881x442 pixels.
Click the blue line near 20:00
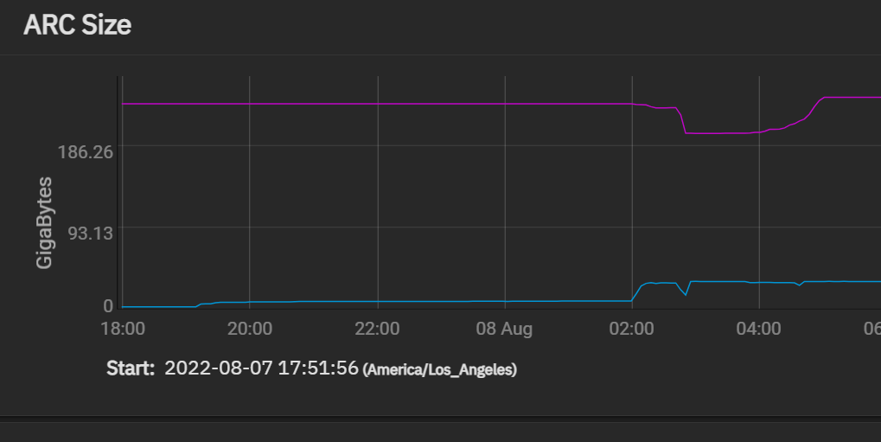click(250, 302)
